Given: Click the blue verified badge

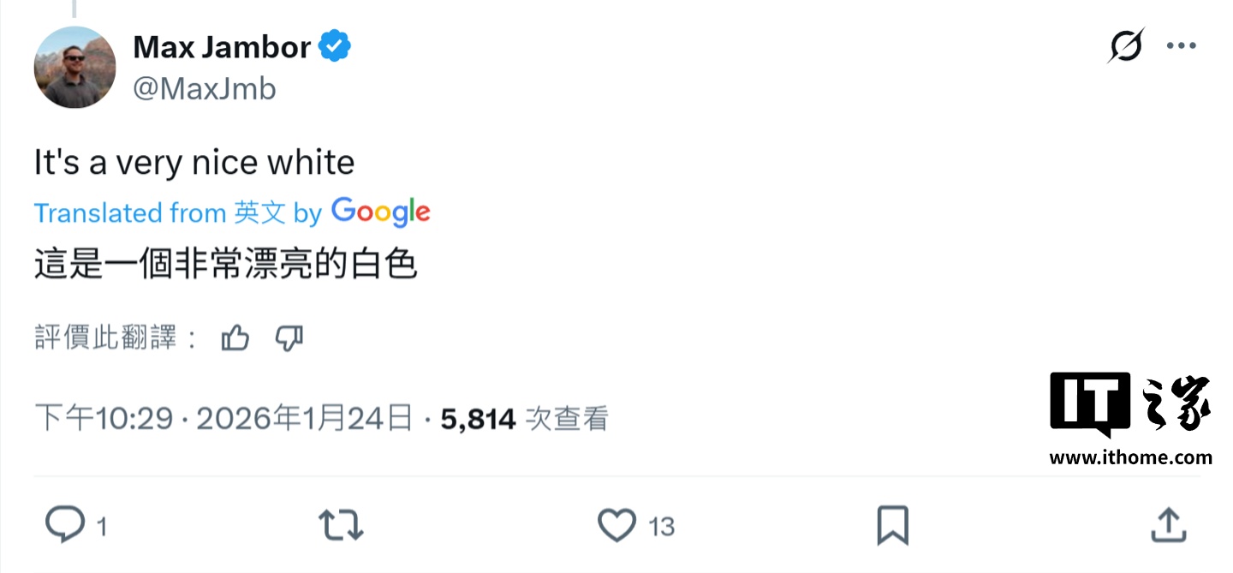Looking at the screenshot, I should coord(335,47).
